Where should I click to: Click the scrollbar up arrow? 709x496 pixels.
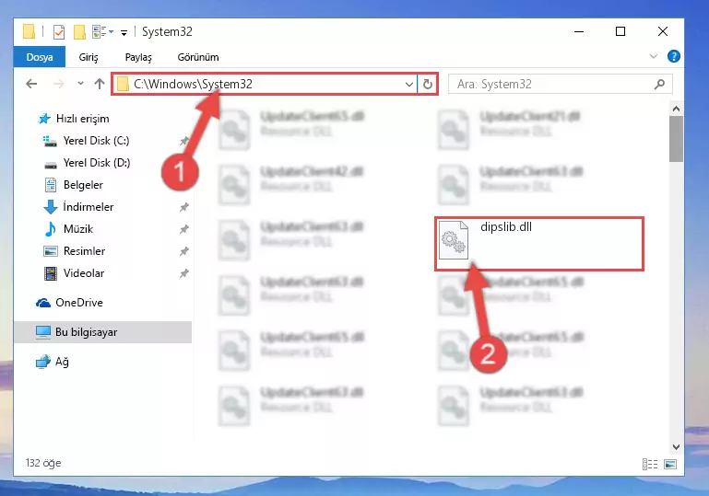pos(676,109)
